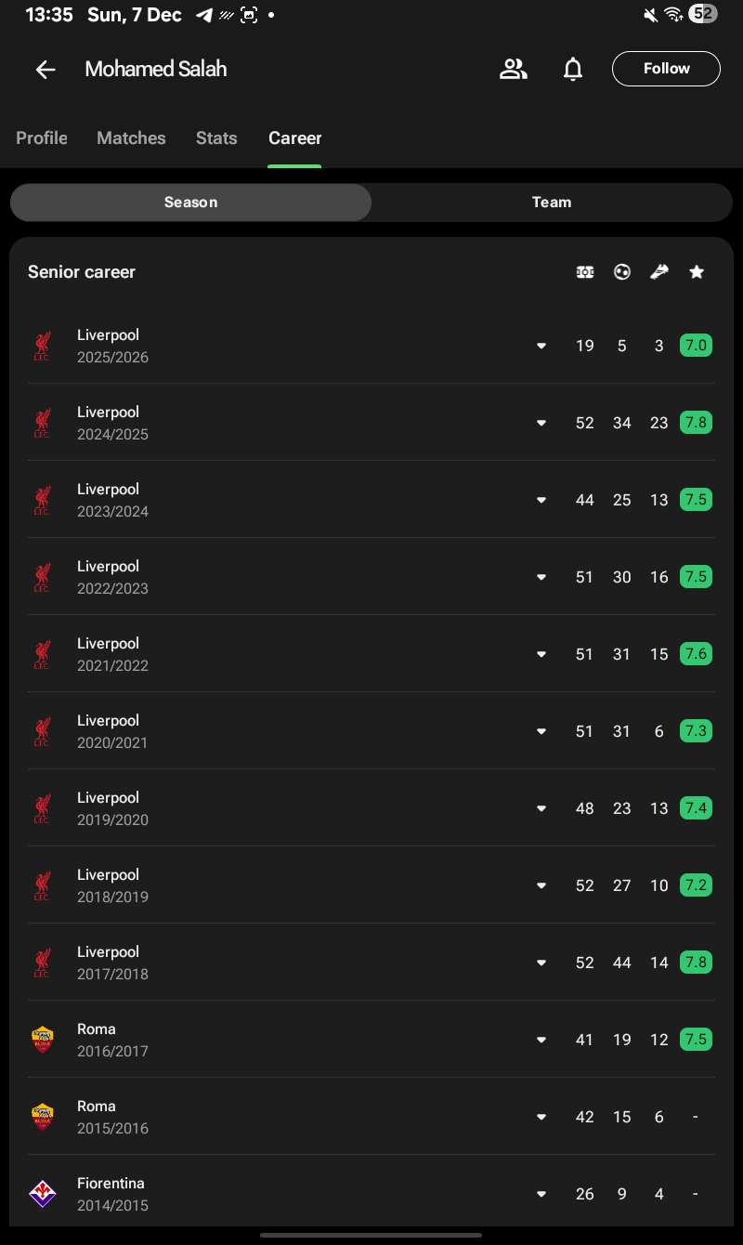Viewport: 743px width, 1245px height.
Task: Tap the Roma 2016/2017 club crest
Action: coord(43,1040)
